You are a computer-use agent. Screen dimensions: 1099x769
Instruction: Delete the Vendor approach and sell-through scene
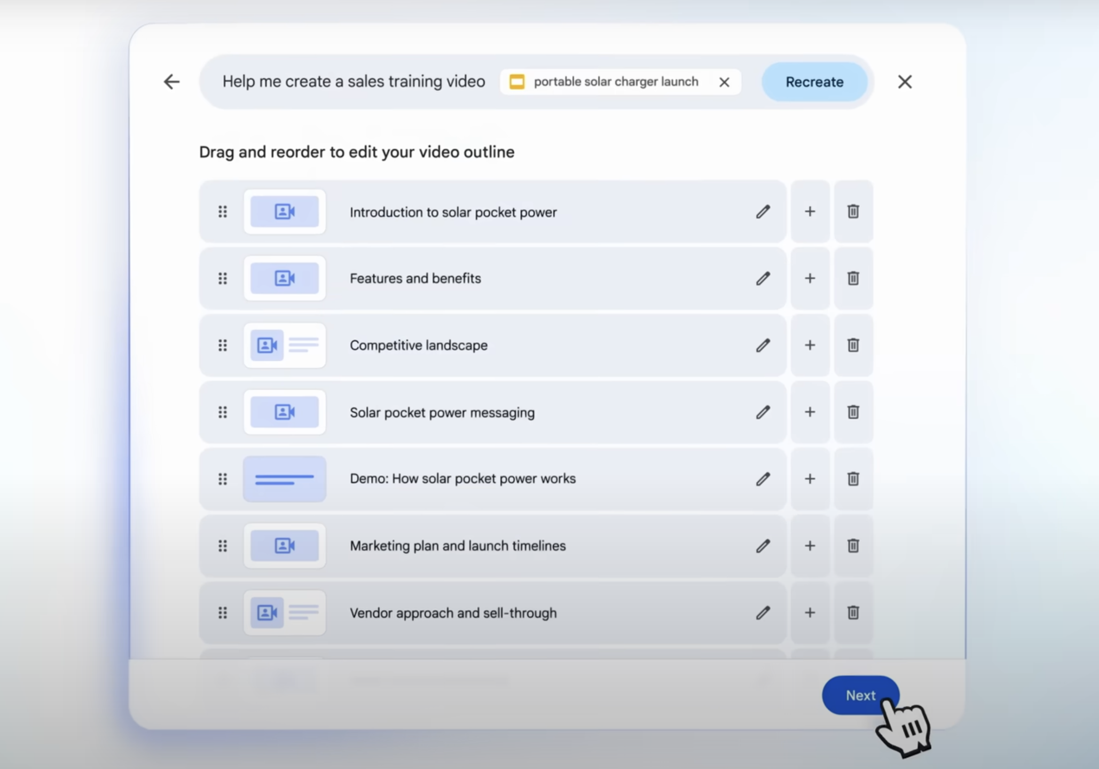(x=853, y=613)
